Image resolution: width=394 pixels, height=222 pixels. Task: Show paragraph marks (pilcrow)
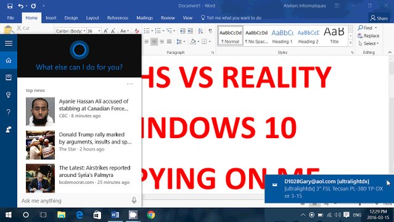coord(210,31)
